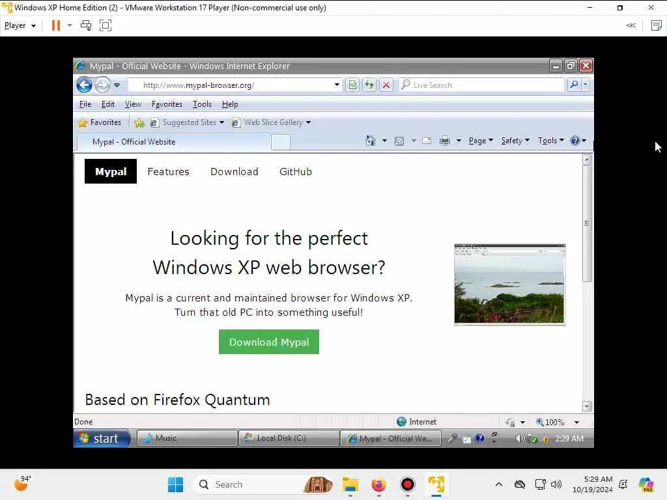
Task: Click the Compatibility View icon
Action: (x=352, y=85)
